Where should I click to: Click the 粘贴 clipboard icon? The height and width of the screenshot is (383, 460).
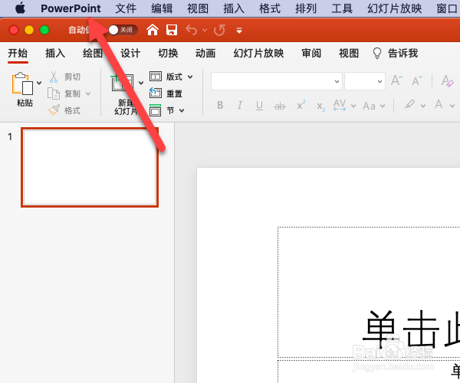22,83
